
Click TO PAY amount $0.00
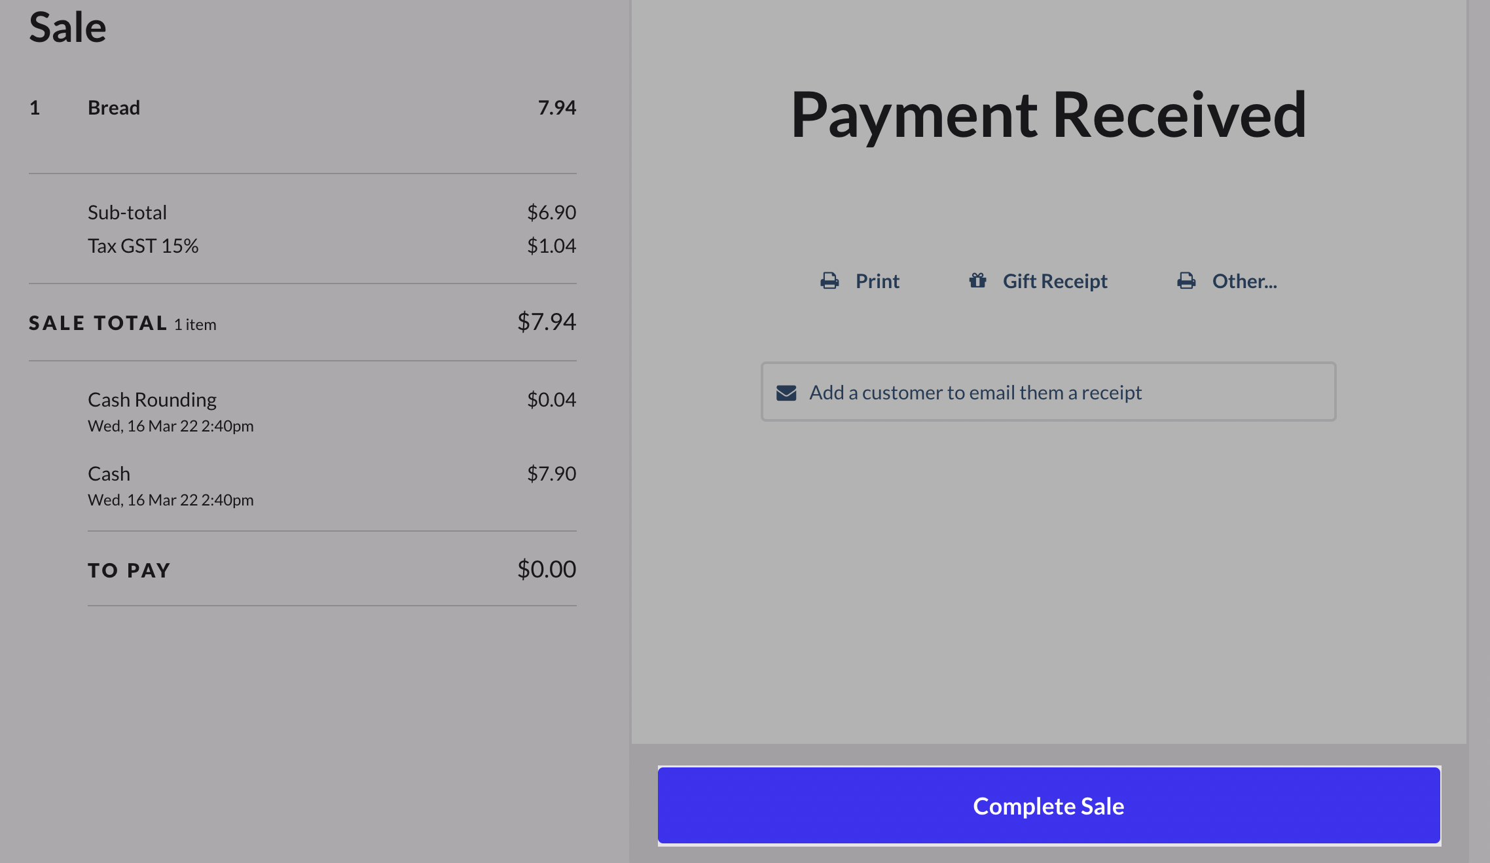coord(547,569)
